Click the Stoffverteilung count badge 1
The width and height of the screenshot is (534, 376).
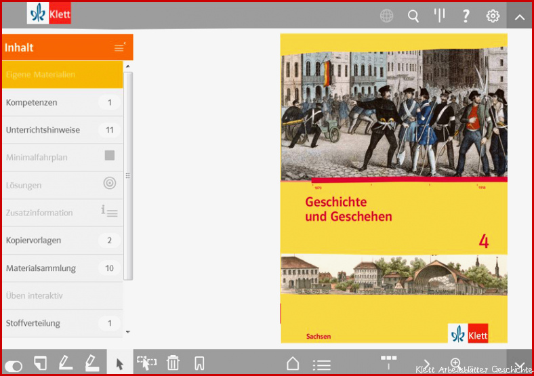[109, 323]
